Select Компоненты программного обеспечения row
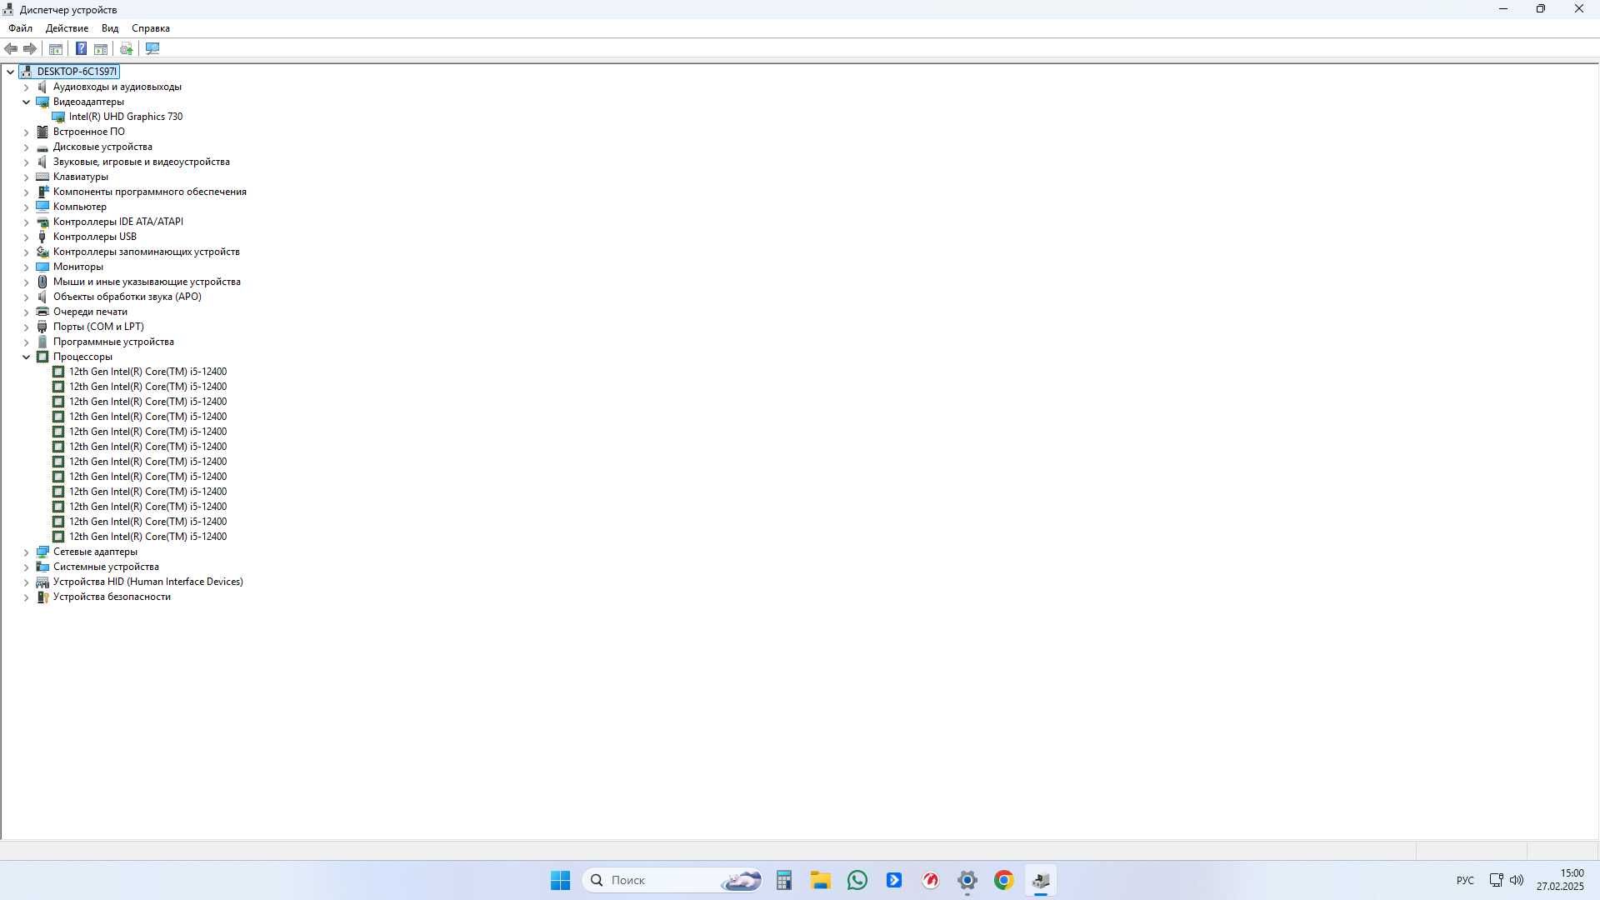This screenshot has width=1600, height=900. (150, 192)
